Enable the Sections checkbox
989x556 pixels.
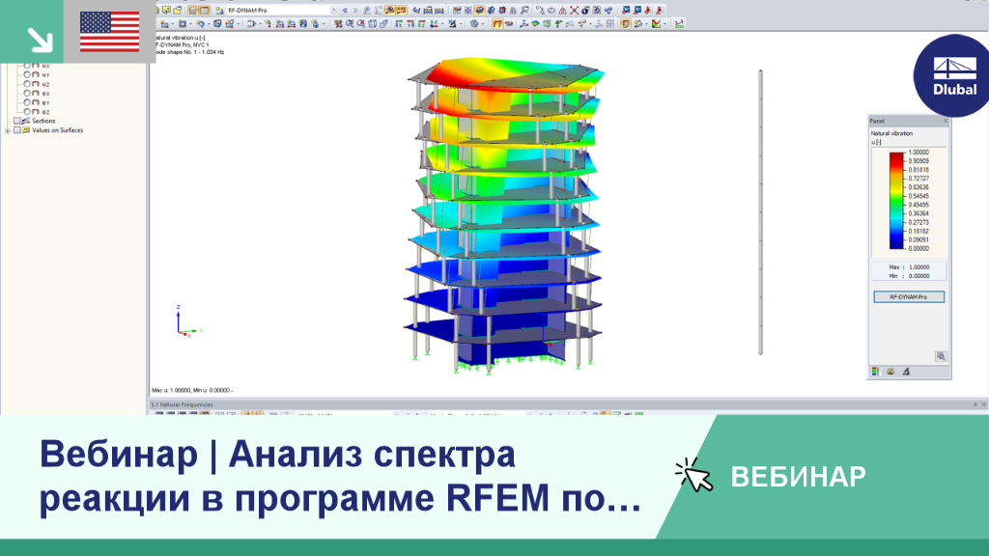coord(17,121)
